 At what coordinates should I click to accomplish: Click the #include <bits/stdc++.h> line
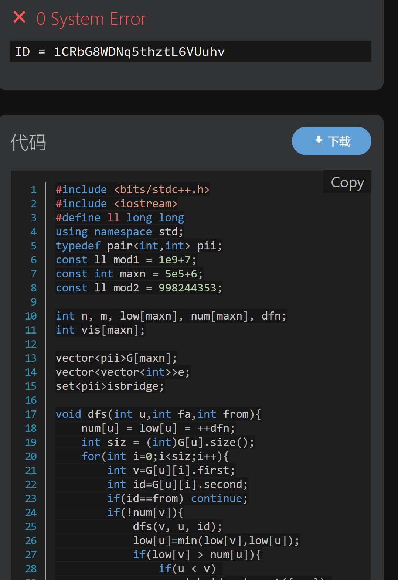click(x=132, y=190)
